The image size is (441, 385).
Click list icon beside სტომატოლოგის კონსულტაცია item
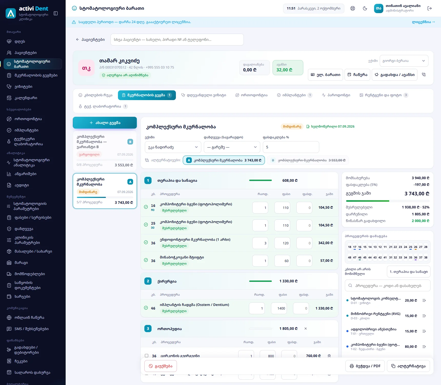pos(424,301)
